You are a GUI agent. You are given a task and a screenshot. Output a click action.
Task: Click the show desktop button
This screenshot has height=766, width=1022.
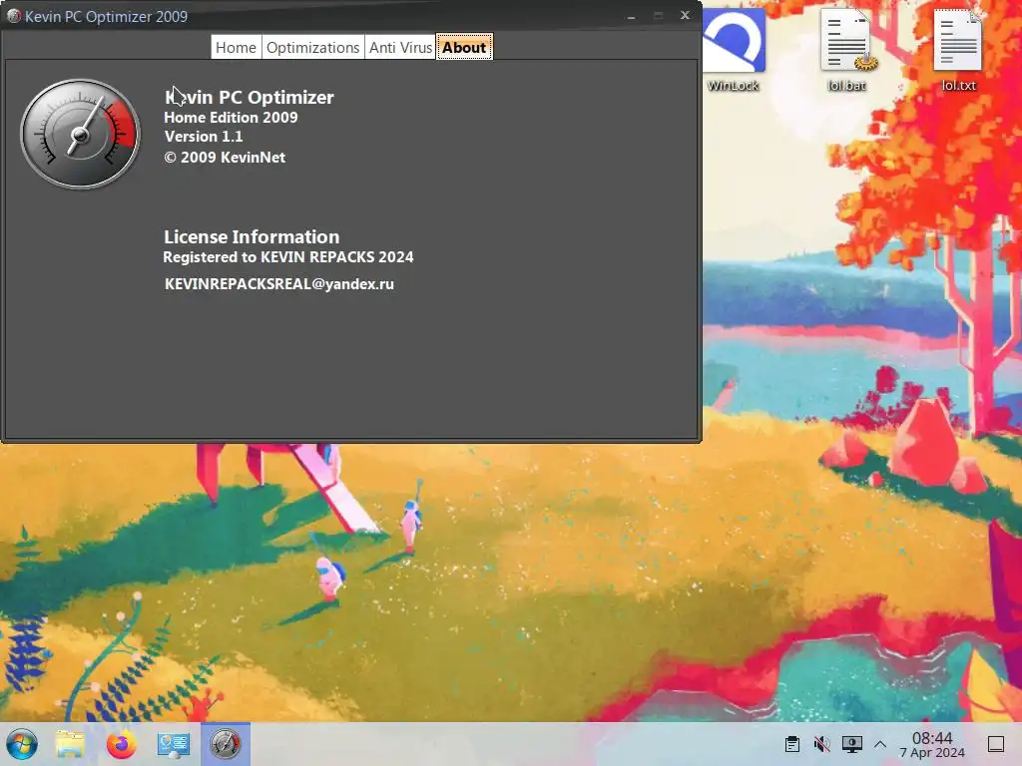pyautogui.click(x=996, y=744)
